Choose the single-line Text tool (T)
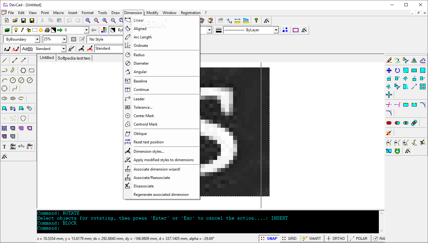Viewport: 428px width, 243px height. 4,146
